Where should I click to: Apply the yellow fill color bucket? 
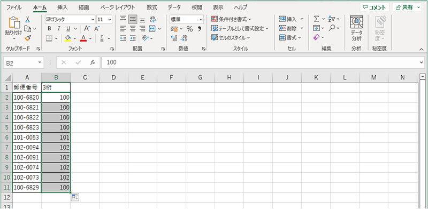coord(68,38)
